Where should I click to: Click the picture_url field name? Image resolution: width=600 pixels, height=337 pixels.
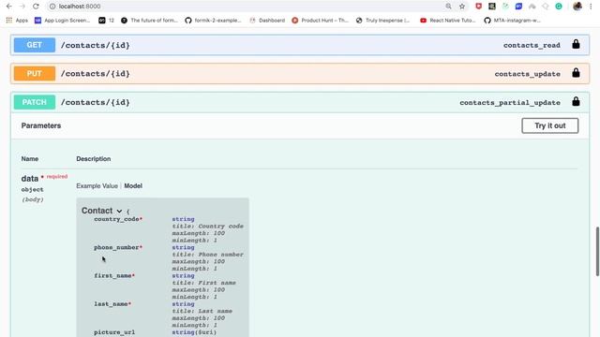click(x=114, y=332)
